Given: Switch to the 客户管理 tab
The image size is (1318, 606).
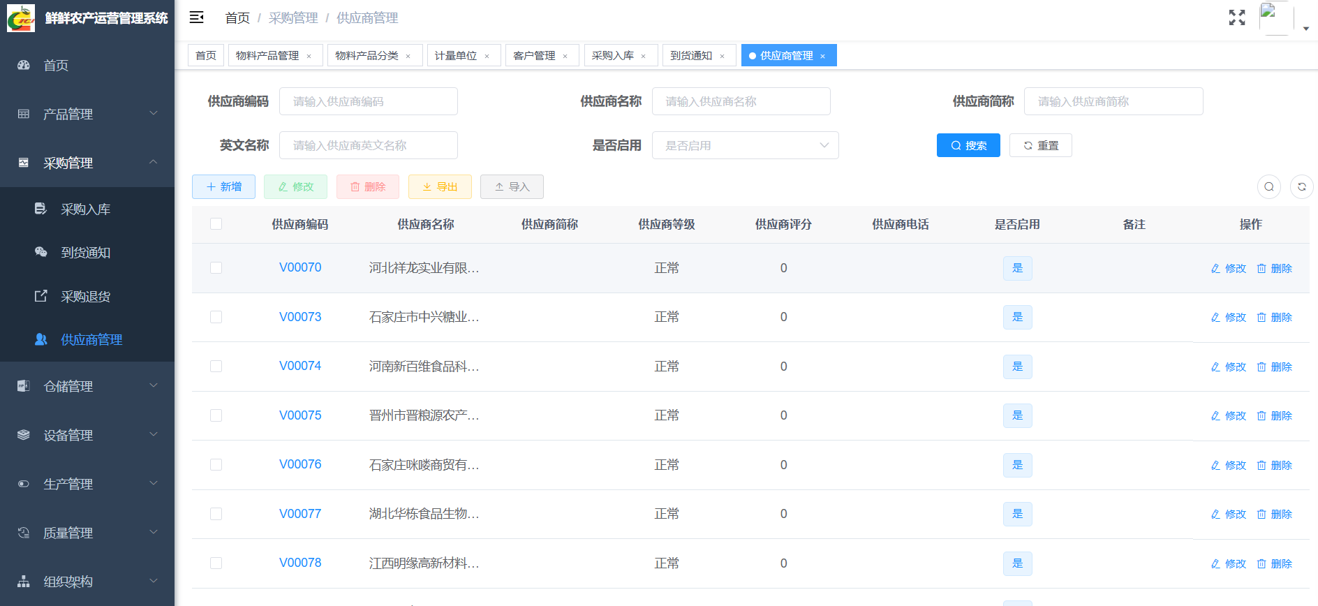Looking at the screenshot, I should [534, 56].
